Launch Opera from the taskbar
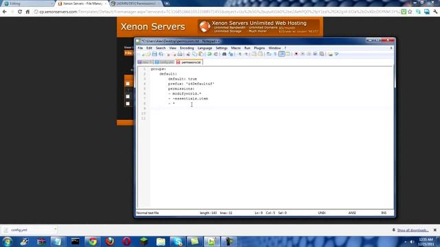The height and width of the screenshot is (247, 440). point(126,242)
